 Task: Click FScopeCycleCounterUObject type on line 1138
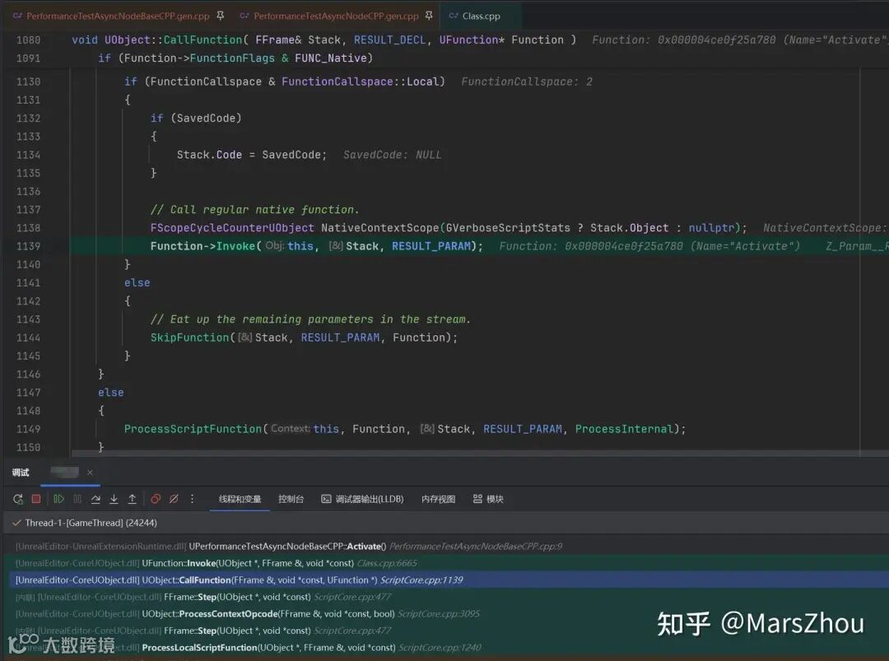click(232, 228)
